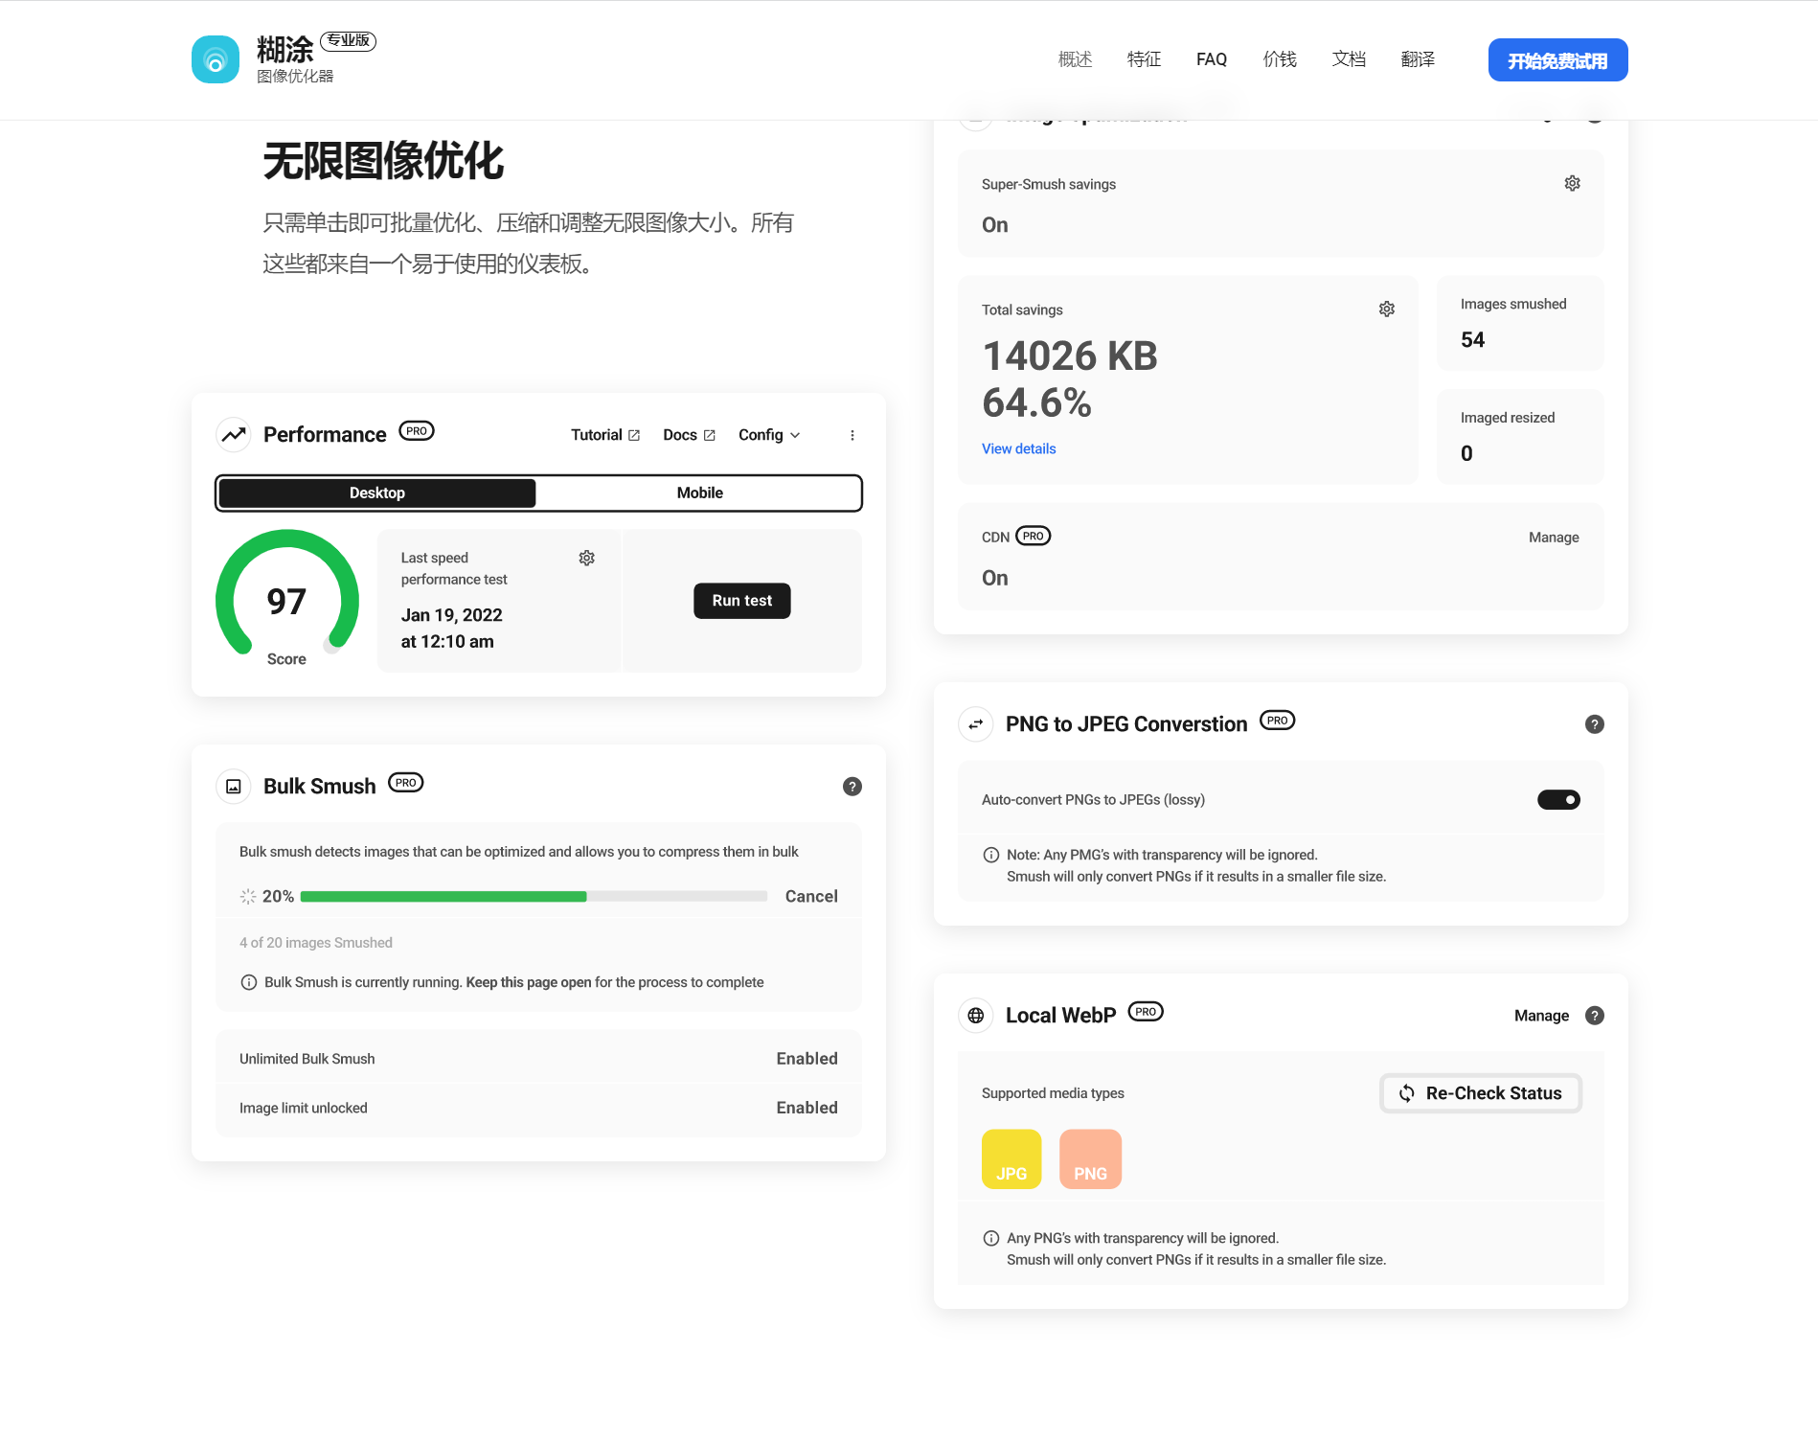
Task: Click the blue app logo icon
Action: coord(216,59)
